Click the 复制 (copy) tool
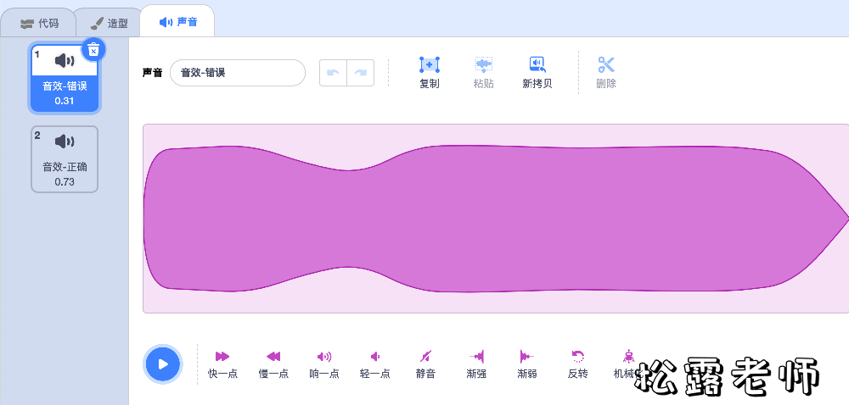Viewport: 849px width, 405px height. click(430, 72)
